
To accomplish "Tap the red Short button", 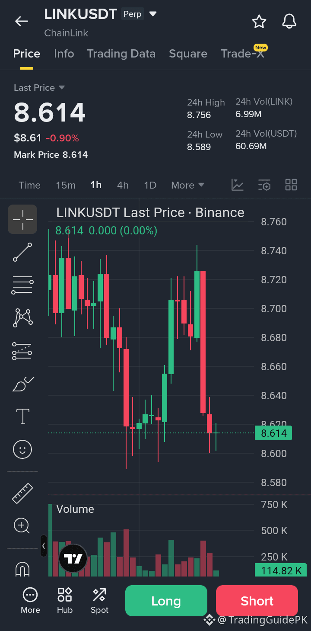I will pos(257,601).
